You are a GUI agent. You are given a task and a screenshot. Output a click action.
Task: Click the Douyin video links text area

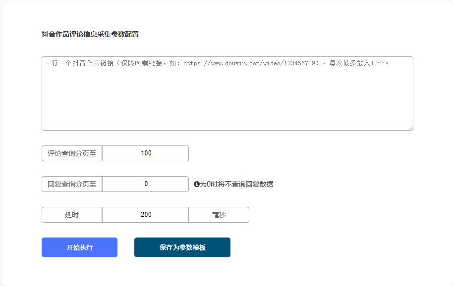tap(227, 94)
